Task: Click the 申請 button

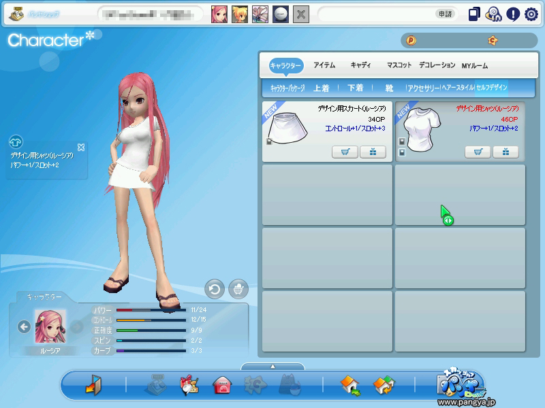Action: coord(446,14)
